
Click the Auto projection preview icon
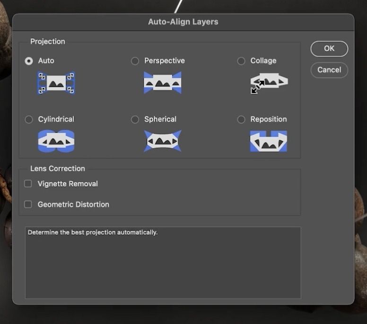point(56,83)
